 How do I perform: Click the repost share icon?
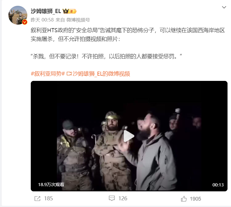pyautogui.click(x=37, y=199)
